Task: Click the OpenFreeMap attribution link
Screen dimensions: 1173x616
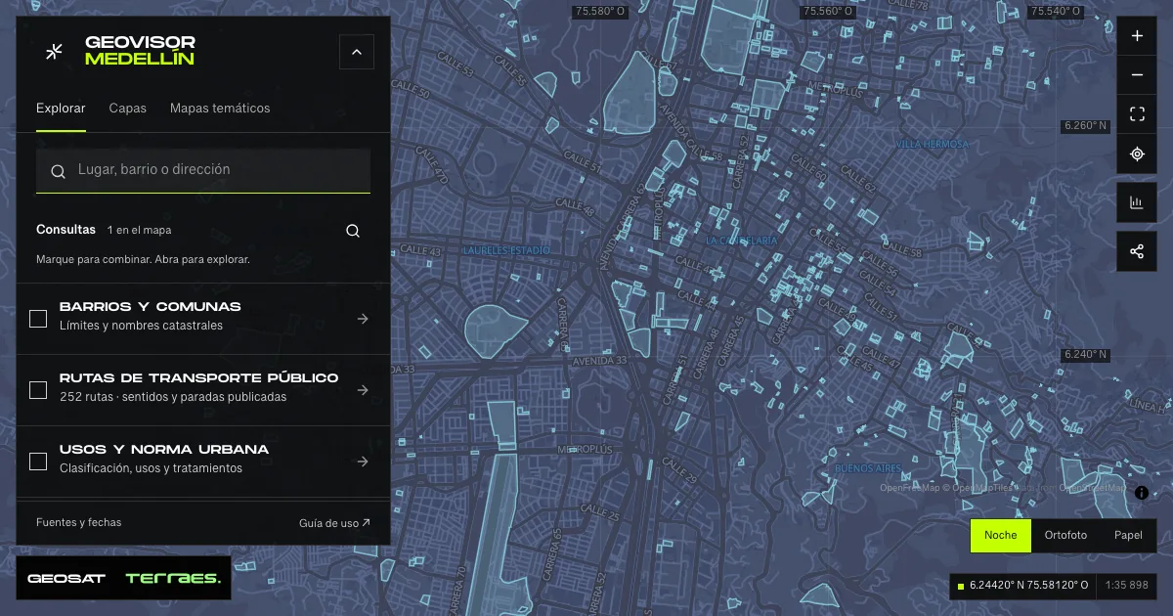Action: [x=910, y=487]
